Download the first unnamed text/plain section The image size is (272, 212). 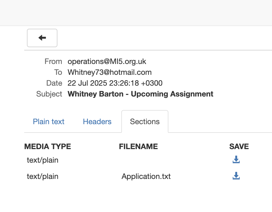tap(236, 160)
